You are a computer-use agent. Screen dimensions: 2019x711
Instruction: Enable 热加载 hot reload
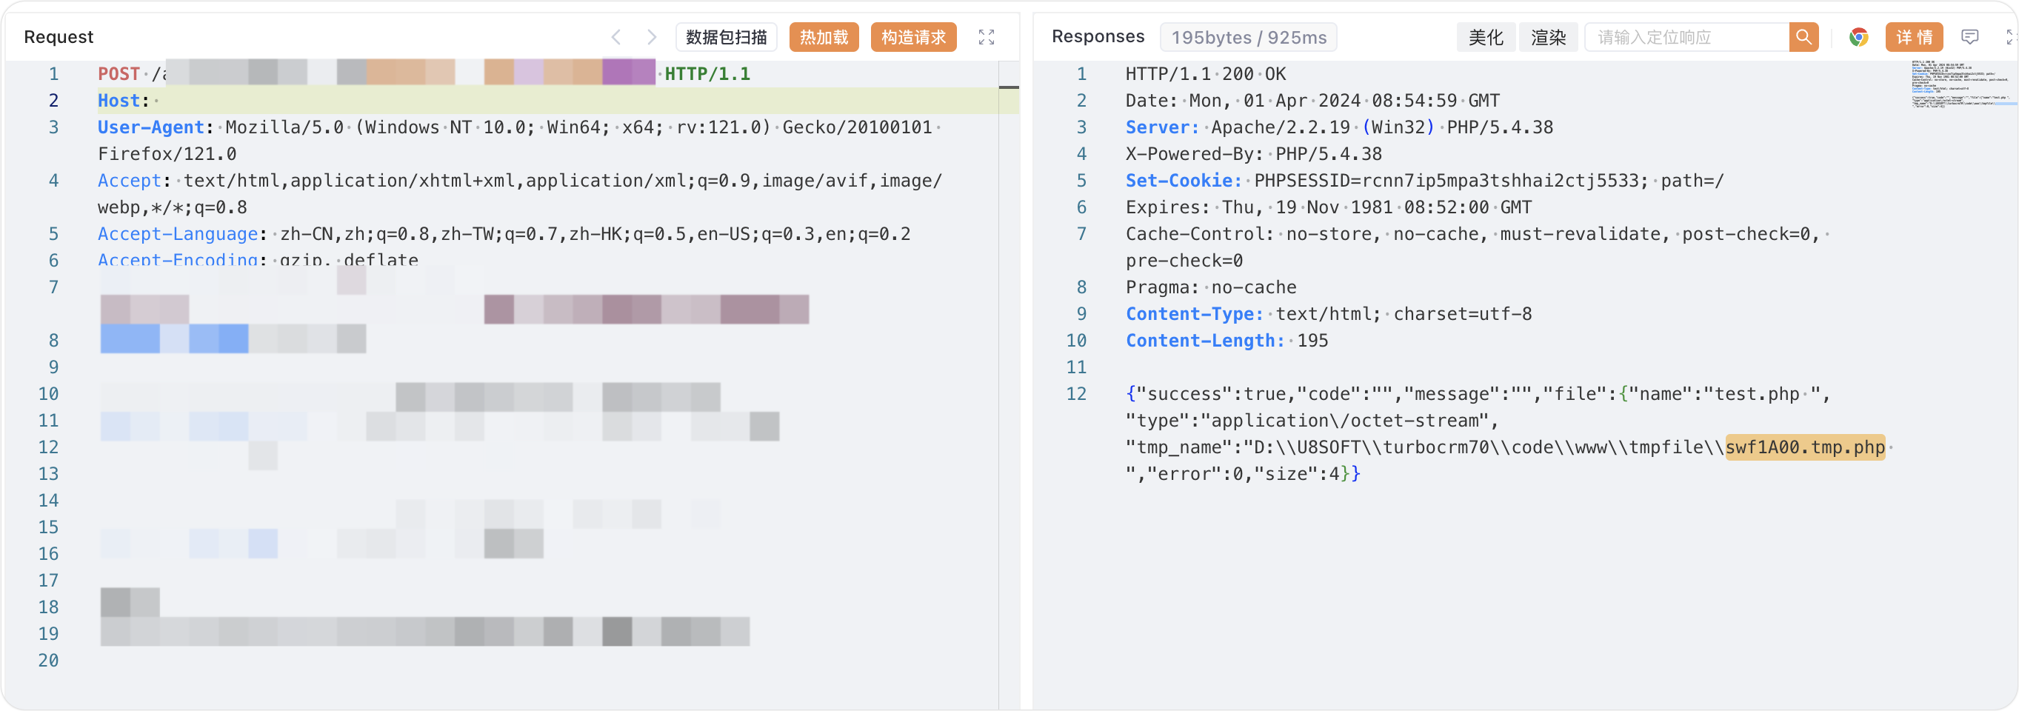click(823, 36)
